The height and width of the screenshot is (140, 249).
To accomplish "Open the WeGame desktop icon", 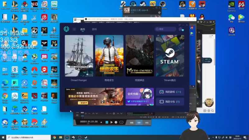I will click(x=182, y=5).
